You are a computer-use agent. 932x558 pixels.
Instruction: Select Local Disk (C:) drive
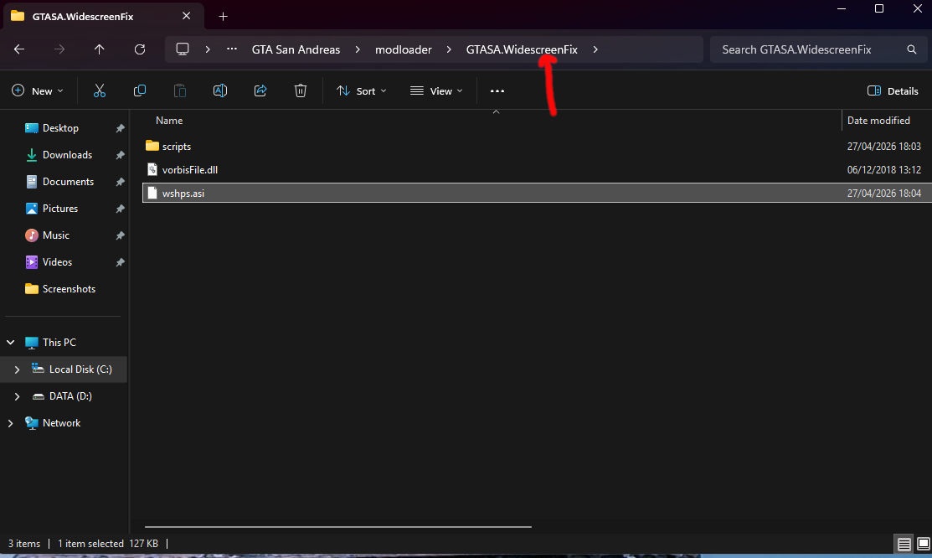pyautogui.click(x=80, y=369)
